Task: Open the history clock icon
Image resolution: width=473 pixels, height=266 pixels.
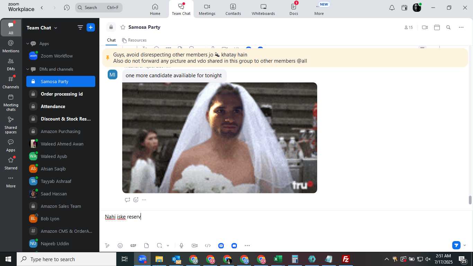Action: (x=67, y=8)
